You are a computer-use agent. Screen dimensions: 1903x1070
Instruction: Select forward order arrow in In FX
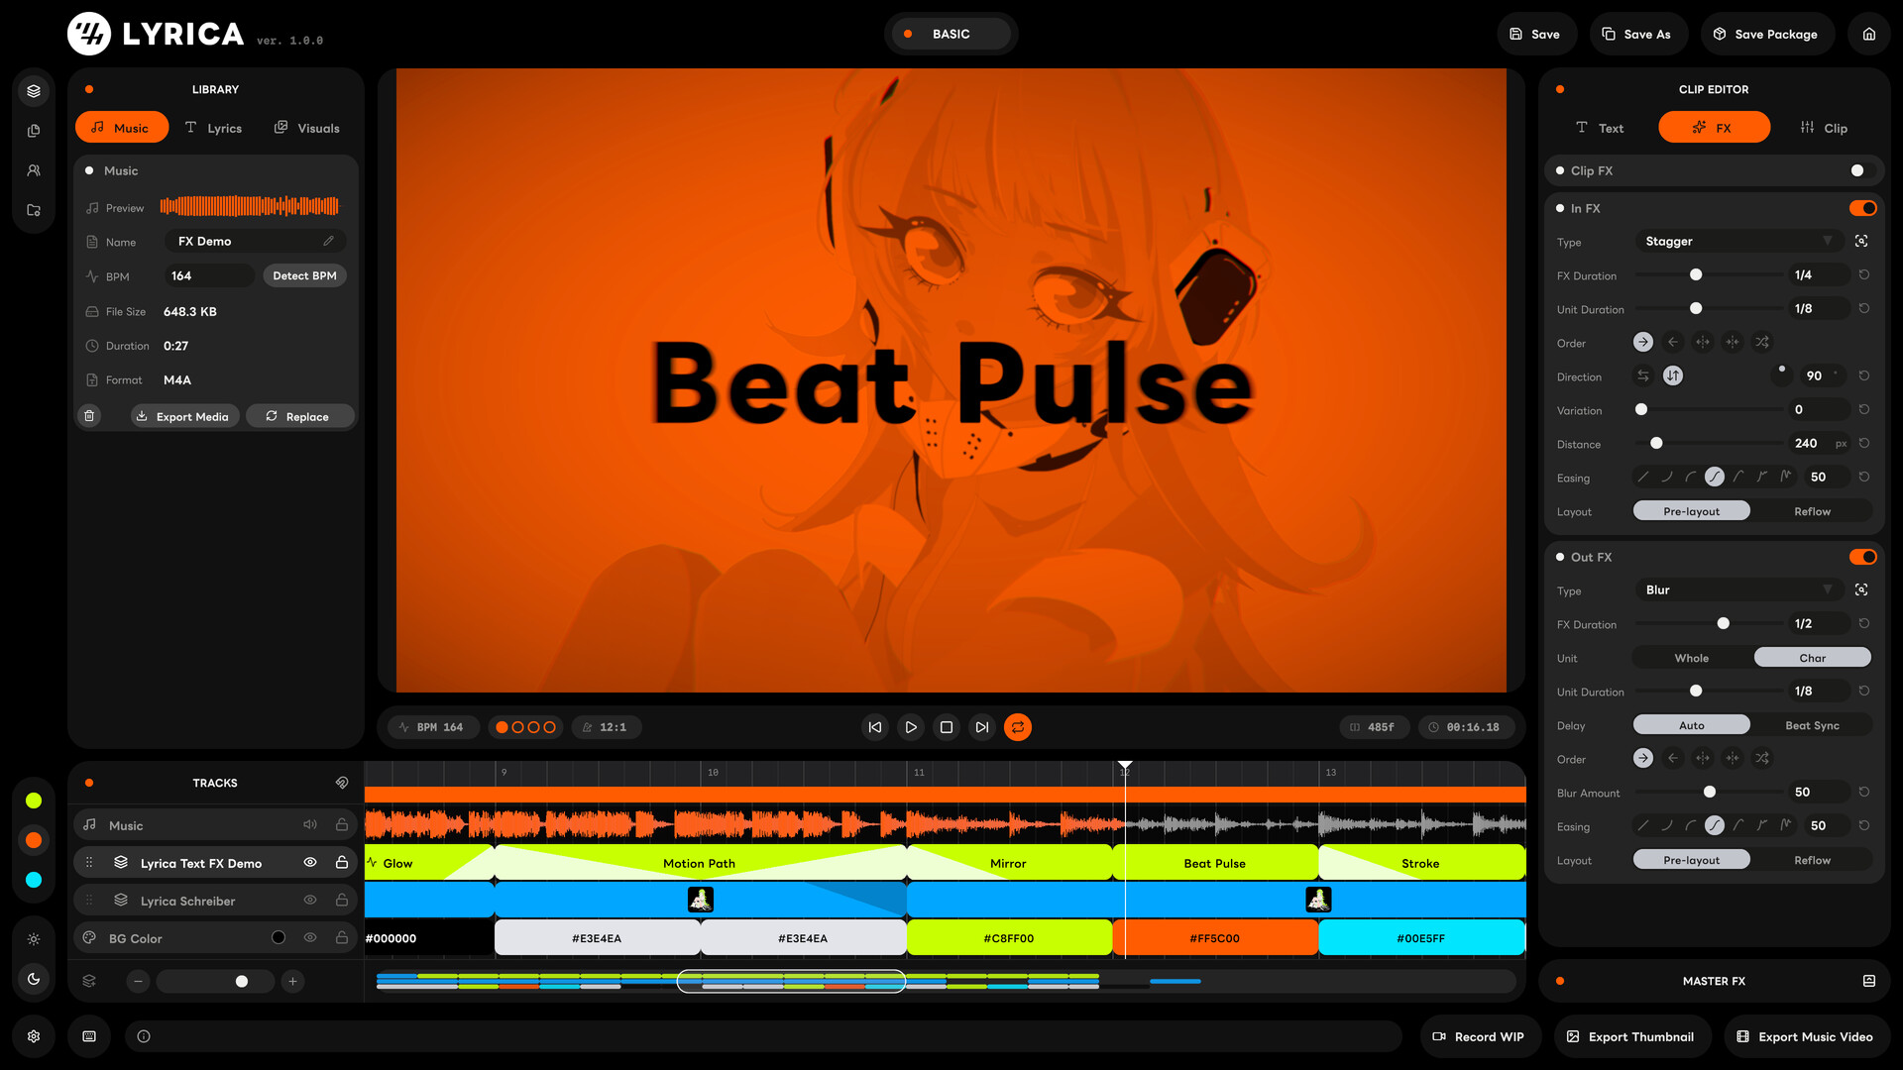1642,342
